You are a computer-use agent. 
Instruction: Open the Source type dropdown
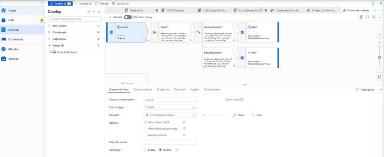(x=170, y=107)
